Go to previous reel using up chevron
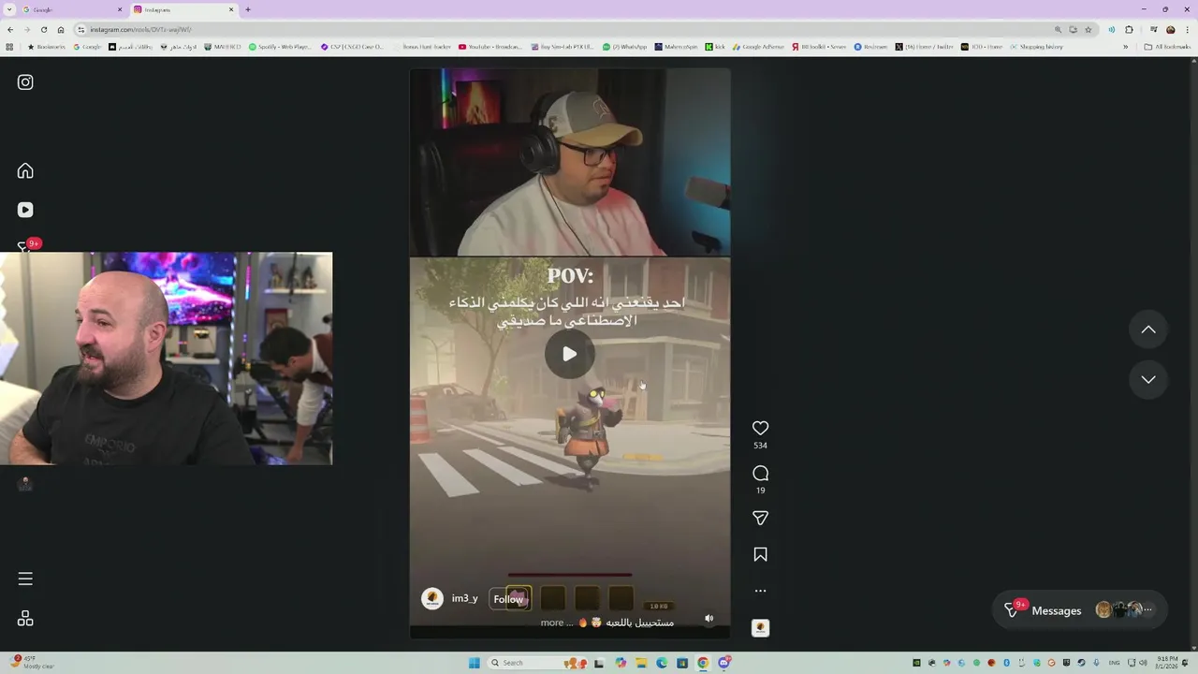 click(x=1148, y=330)
